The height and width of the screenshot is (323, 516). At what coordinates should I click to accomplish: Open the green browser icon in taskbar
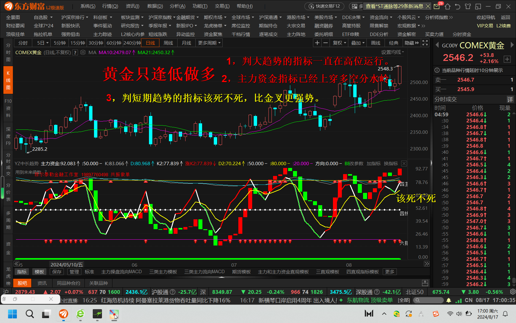pyautogui.click(x=80, y=314)
